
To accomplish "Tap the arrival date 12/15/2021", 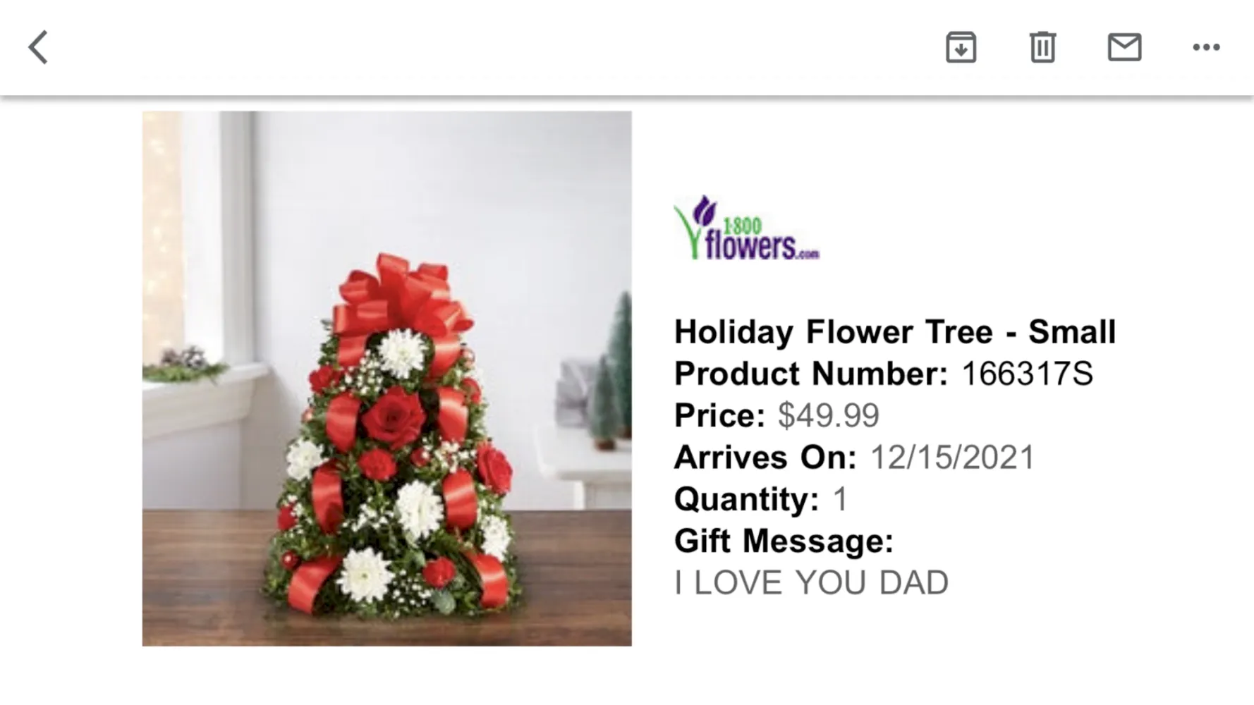I will (952, 458).
